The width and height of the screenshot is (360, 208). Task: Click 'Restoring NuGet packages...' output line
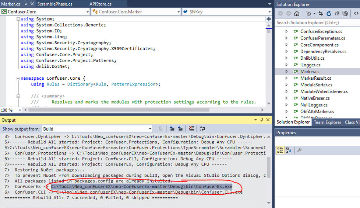pyautogui.click(x=49, y=170)
